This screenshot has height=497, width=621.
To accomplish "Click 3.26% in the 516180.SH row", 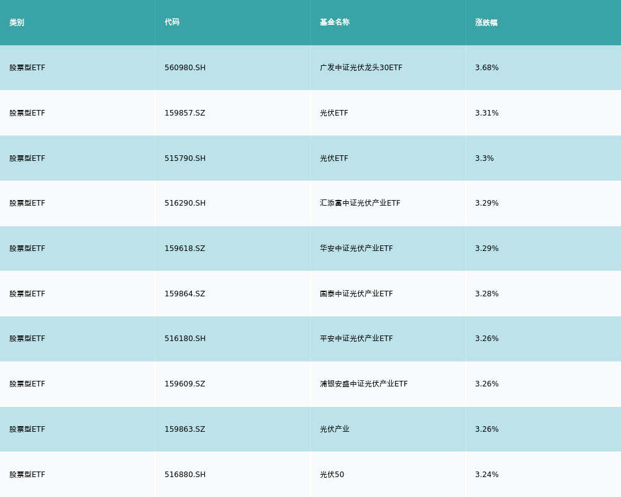I will (487, 339).
